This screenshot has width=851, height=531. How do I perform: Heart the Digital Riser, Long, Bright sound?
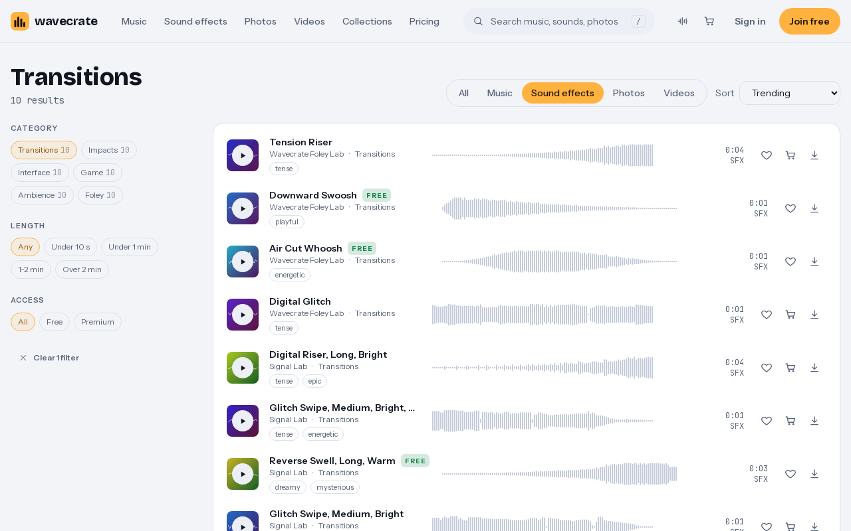767,368
